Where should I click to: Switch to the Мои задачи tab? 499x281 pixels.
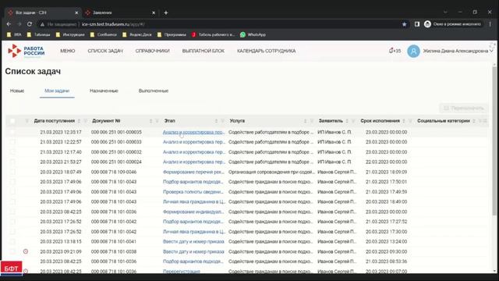[x=57, y=91]
